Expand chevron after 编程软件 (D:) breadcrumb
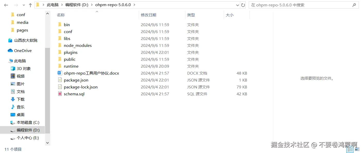This screenshot has width=362, height=153. 92,5
